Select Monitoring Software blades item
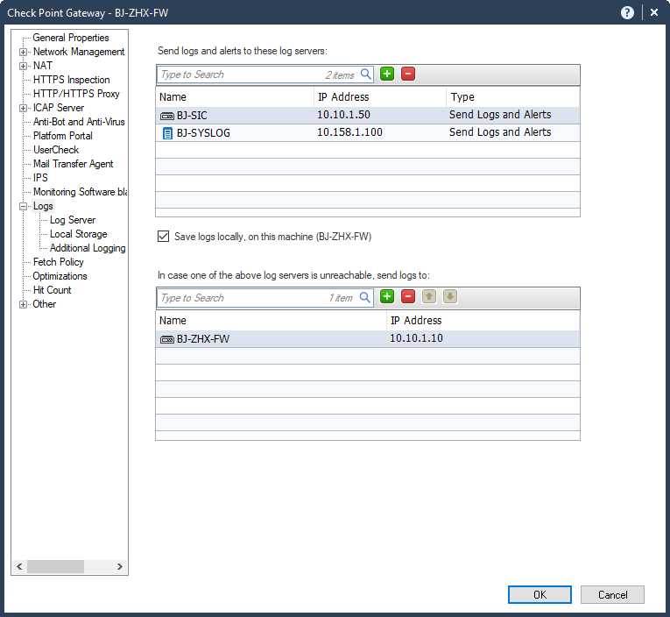Image resolution: width=670 pixels, height=617 pixels. click(80, 192)
